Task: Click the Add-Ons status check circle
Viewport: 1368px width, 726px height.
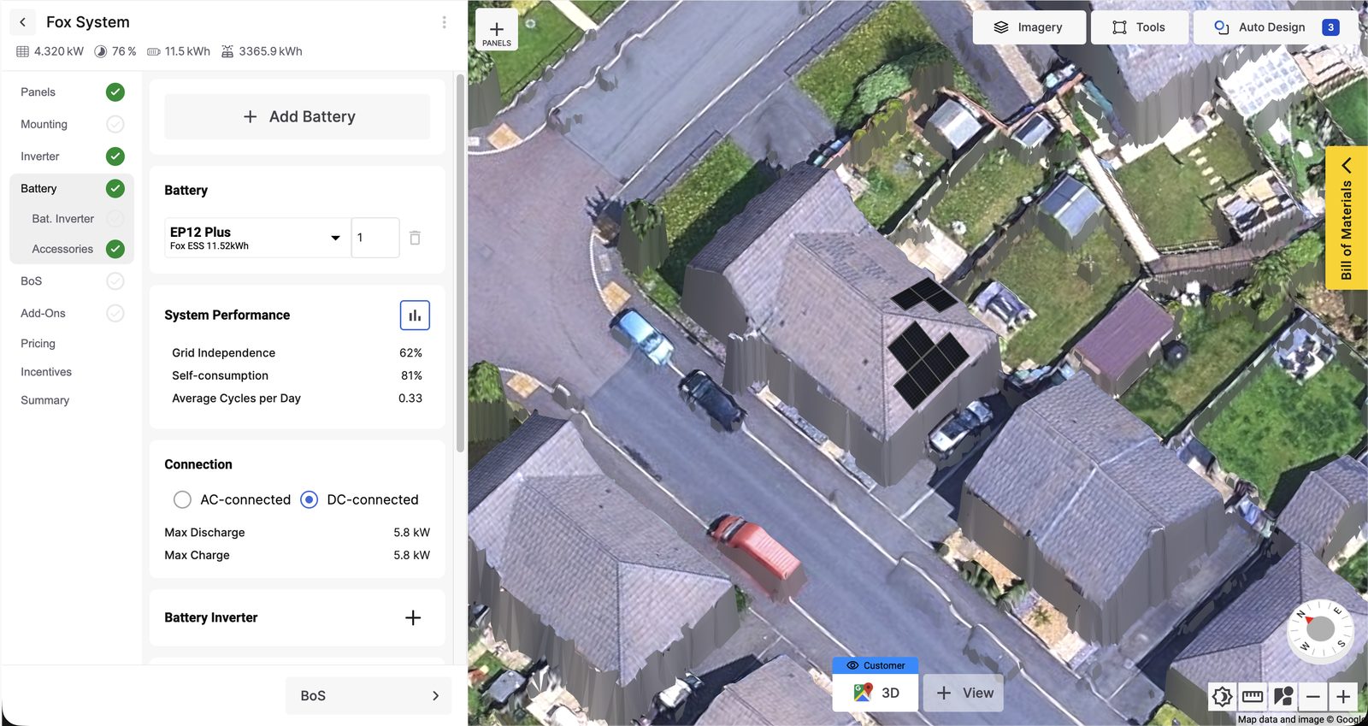Action: coord(115,313)
